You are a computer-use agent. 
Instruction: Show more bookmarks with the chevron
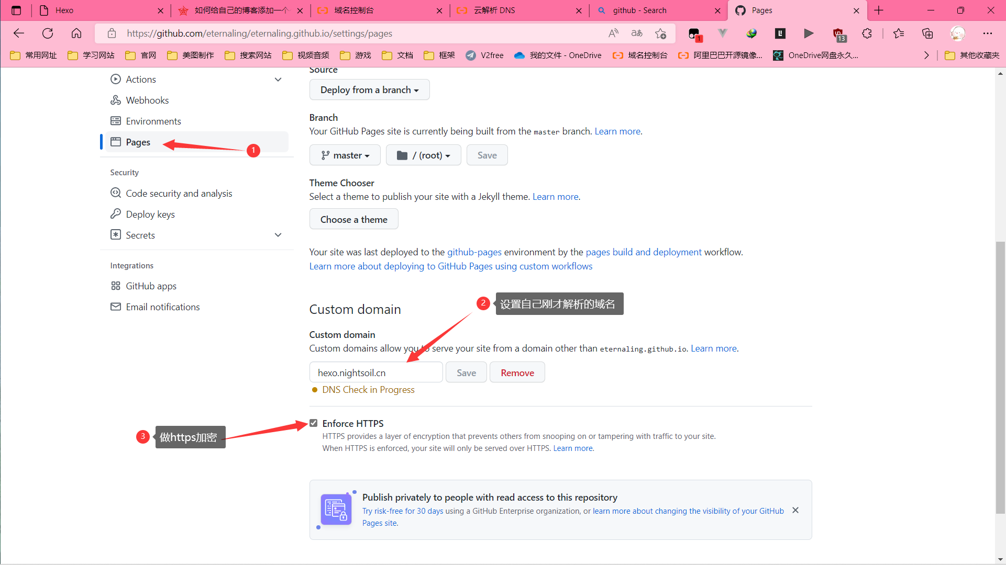926,55
